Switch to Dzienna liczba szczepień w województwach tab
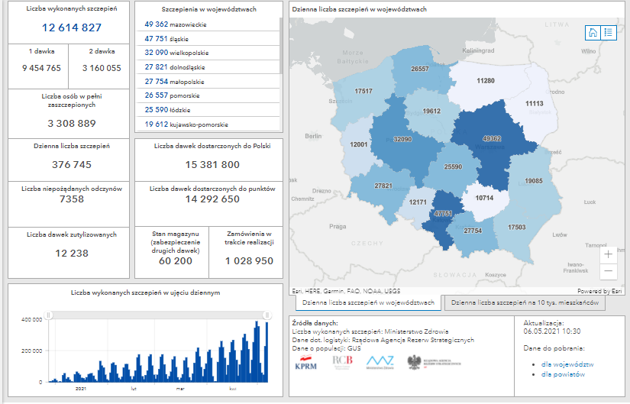Viewport: 630px width, 404px height. tap(367, 303)
